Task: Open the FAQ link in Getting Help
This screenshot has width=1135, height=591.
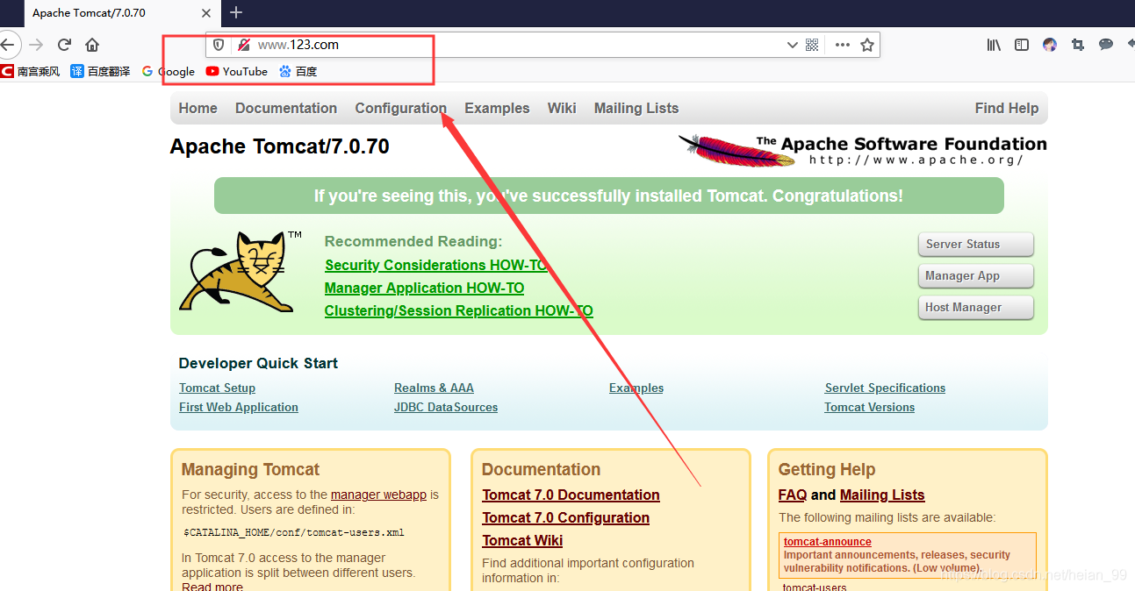Action: click(x=793, y=495)
